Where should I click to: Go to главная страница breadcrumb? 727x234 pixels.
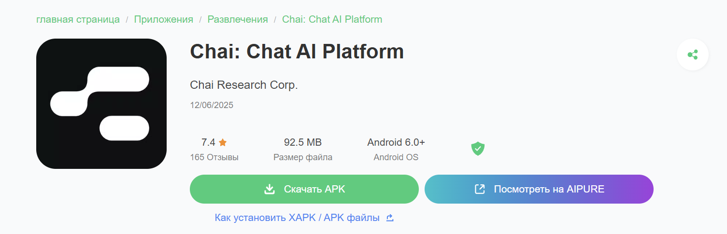pos(78,20)
